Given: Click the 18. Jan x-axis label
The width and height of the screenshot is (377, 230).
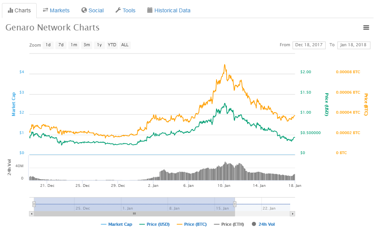Looking at the screenshot, I should point(295,186).
